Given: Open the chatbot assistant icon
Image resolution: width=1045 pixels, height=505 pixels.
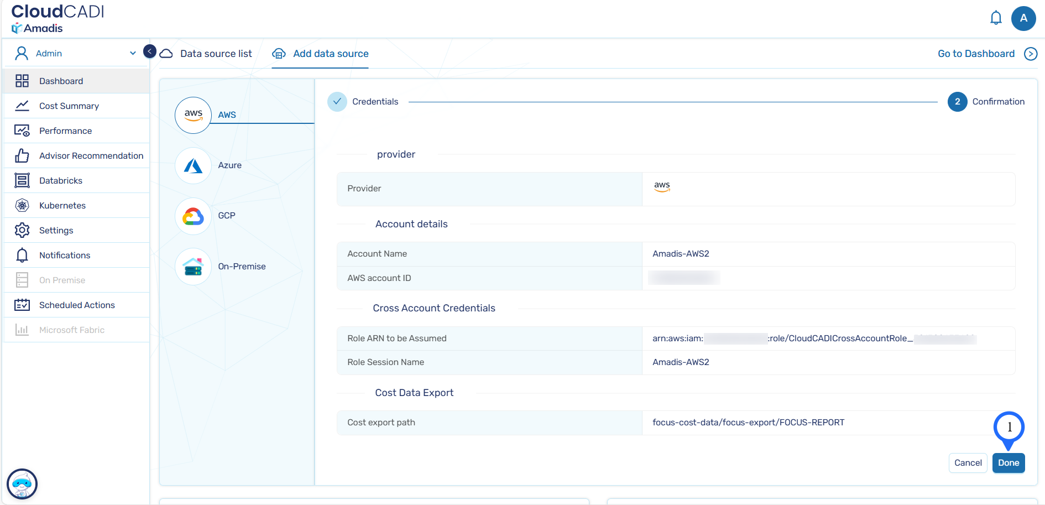Looking at the screenshot, I should click(x=22, y=484).
